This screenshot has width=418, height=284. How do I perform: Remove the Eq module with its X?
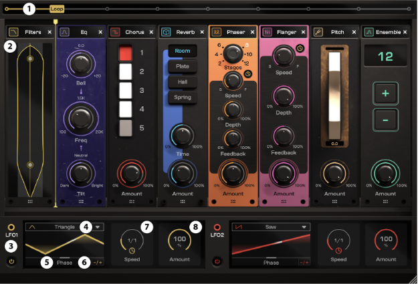click(x=100, y=32)
